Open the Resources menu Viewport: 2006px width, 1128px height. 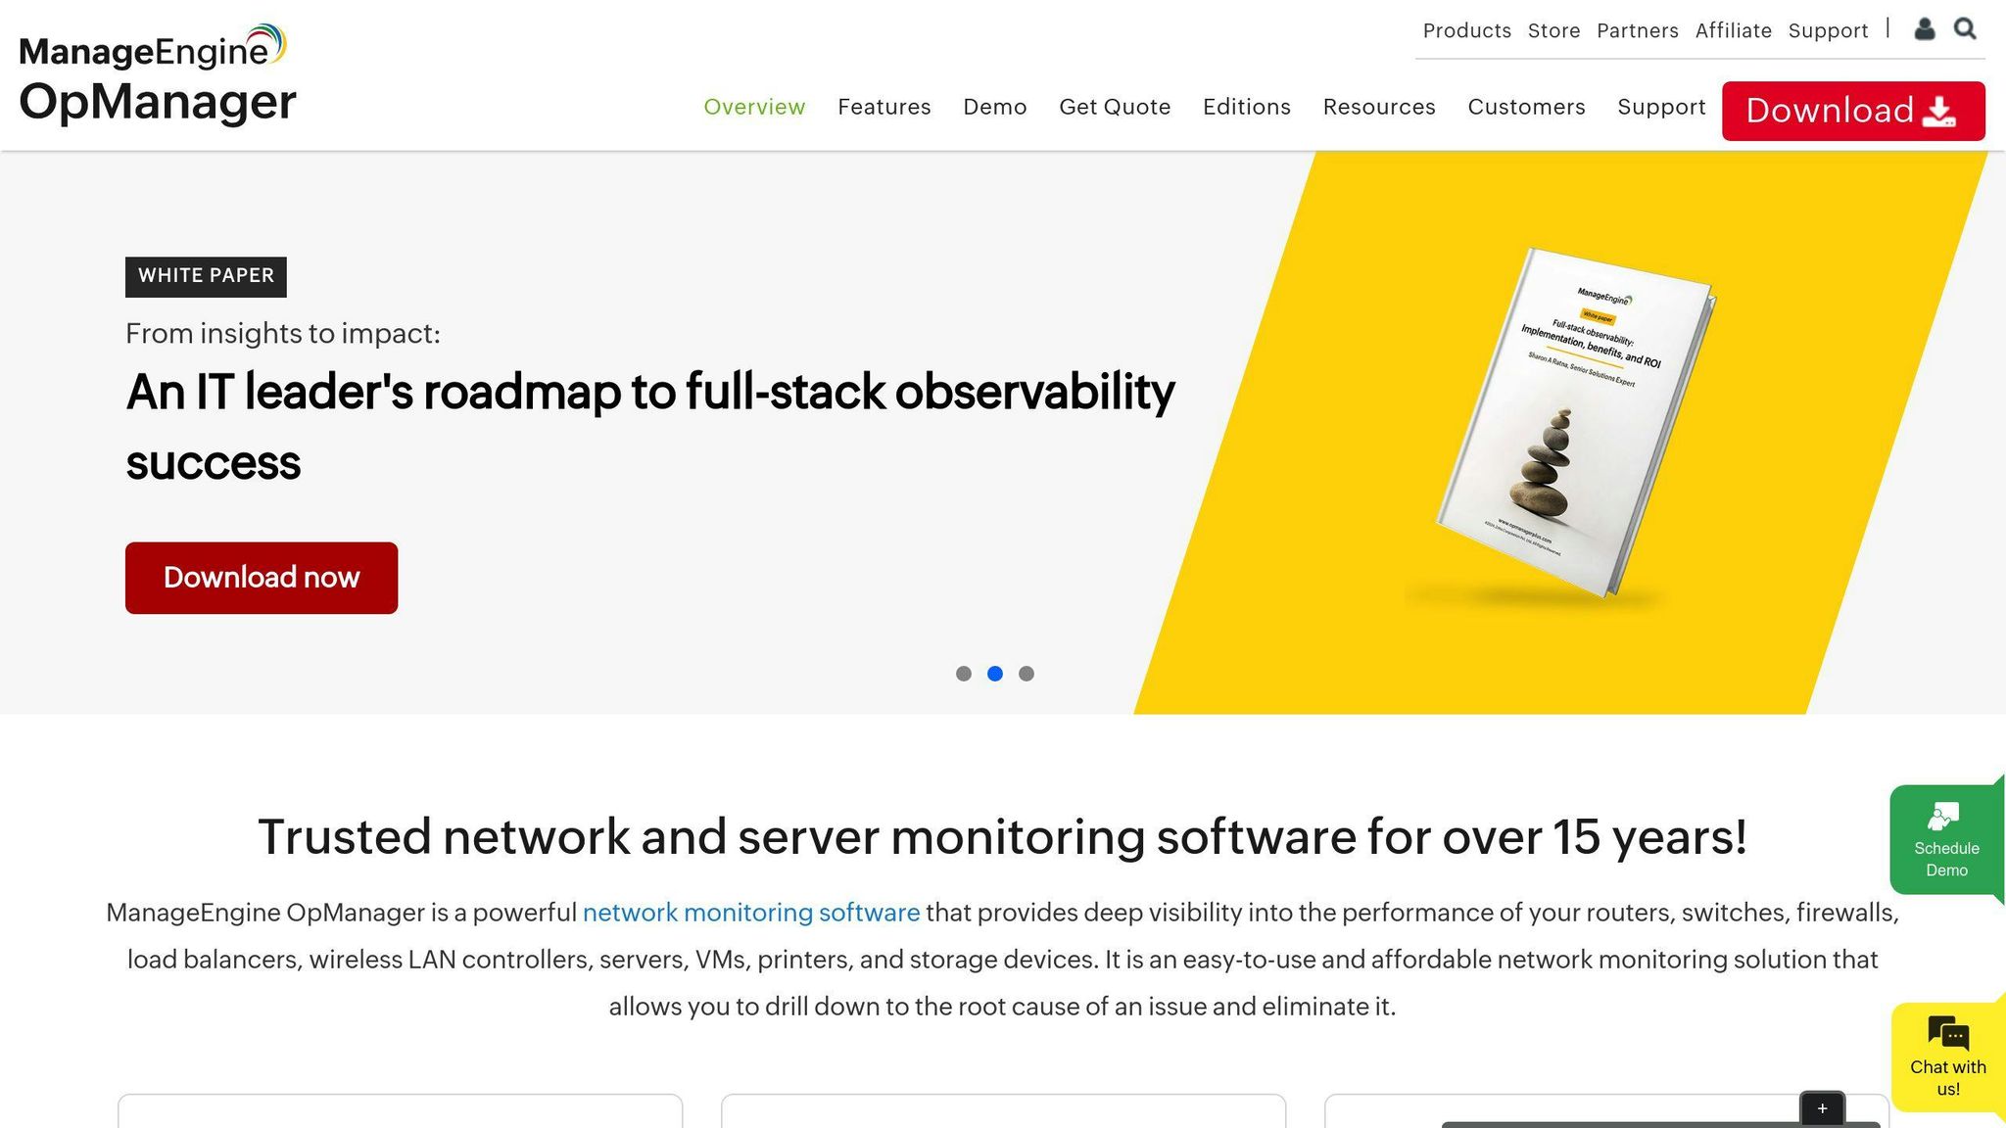click(1379, 107)
